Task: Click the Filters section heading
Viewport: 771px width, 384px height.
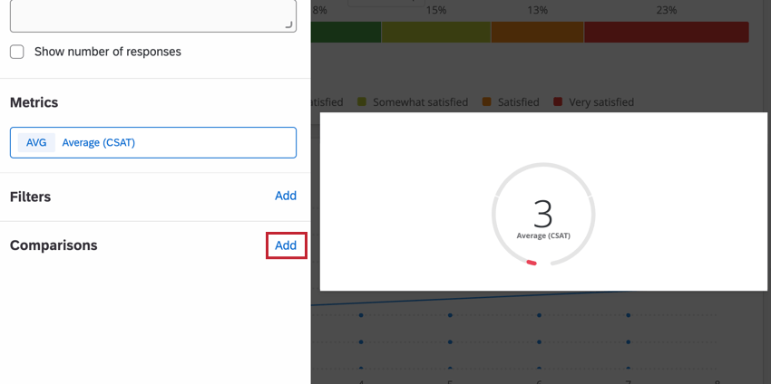Action: (x=30, y=197)
